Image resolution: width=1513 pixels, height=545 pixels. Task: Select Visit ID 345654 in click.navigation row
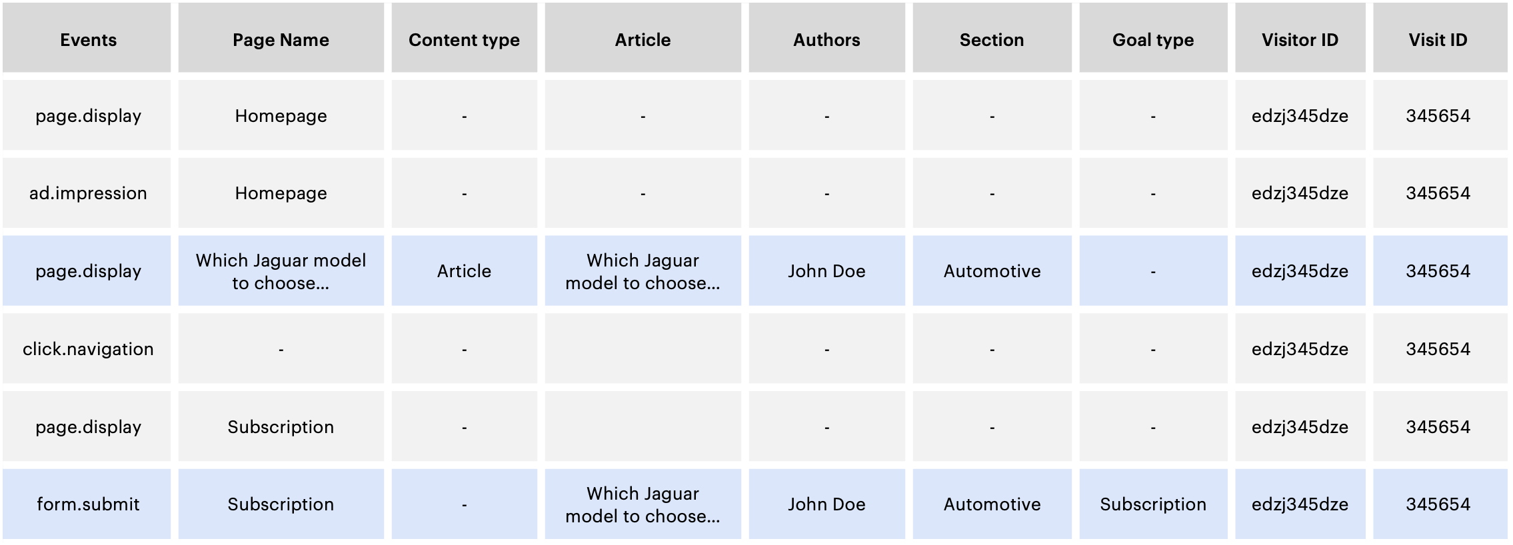[x=1438, y=349]
